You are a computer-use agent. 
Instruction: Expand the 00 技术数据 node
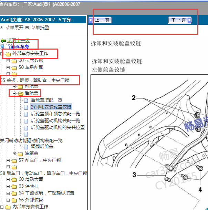click(8, 61)
